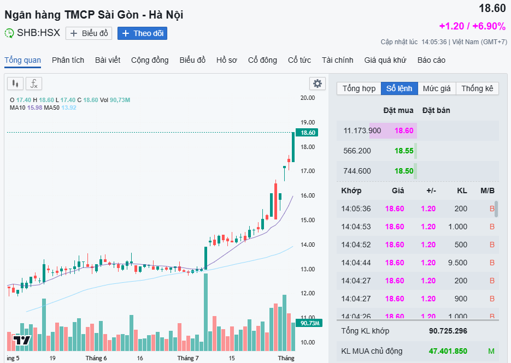This screenshot has width=511, height=363.
Task: Click the Tổng KL khớp value 90.725.296
Action: pos(448,331)
